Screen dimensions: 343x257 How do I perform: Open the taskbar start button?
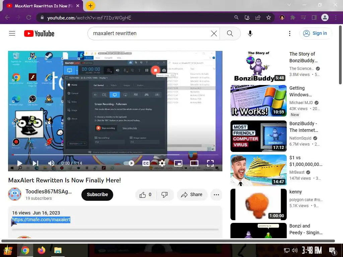click(8, 250)
